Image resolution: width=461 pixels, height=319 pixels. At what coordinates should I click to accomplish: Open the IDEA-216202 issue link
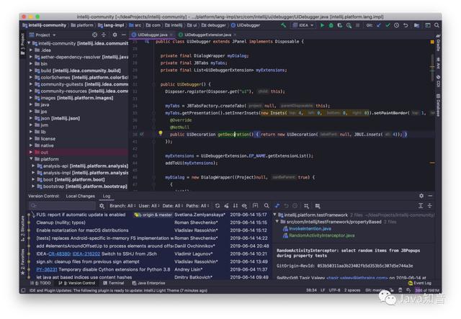click(x=86, y=253)
